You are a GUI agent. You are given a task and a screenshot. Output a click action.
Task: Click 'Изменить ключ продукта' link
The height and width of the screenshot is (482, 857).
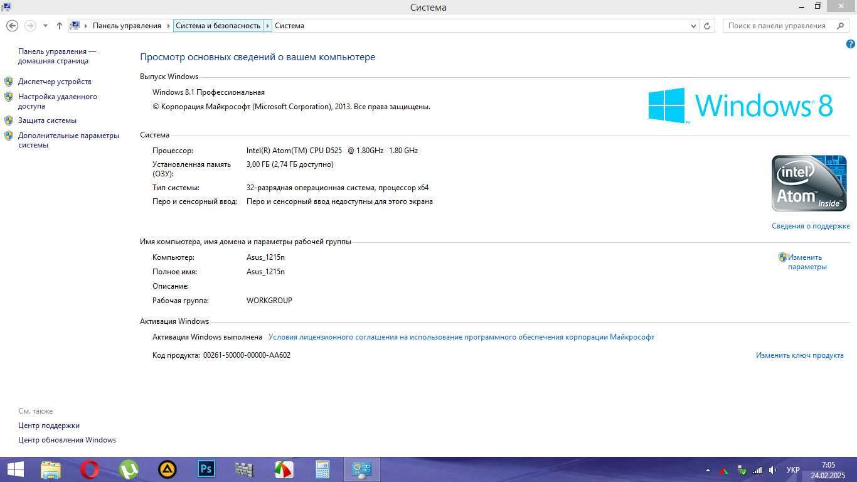pos(799,355)
